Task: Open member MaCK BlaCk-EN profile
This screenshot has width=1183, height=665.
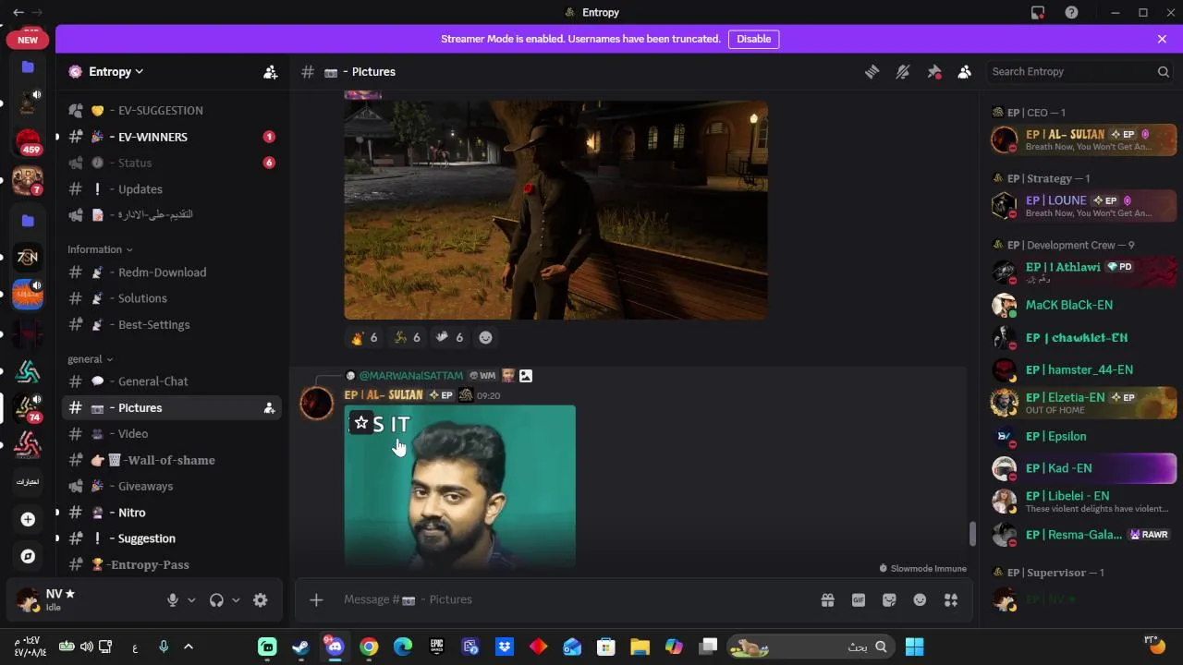Action: [x=1083, y=305]
